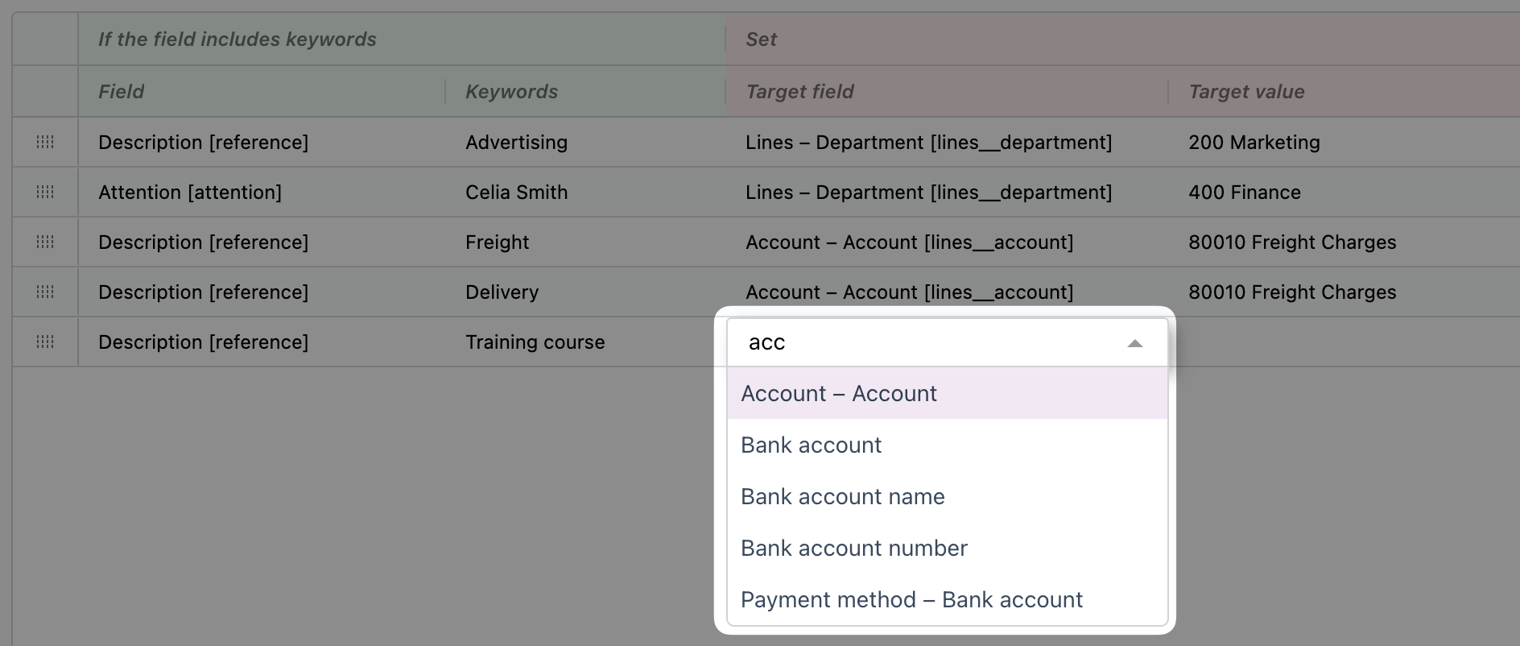Click the 'Training course' keyword cell
Screen dimensions: 1520x646
coord(585,342)
